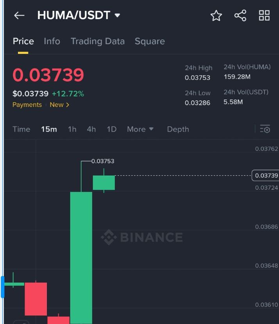Expand the HUMA/USDT pair selector arrow
This screenshot has width=279, height=324.
[x=117, y=15]
